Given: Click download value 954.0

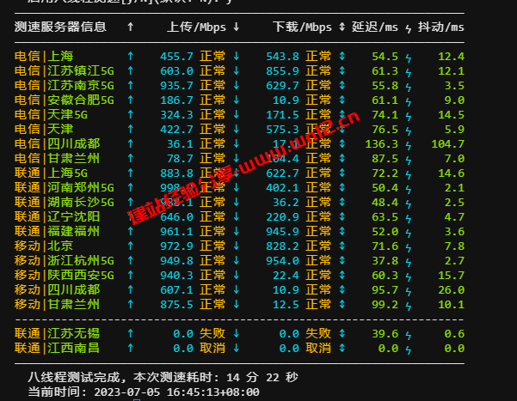Looking at the screenshot, I should [x=282, y=261].
